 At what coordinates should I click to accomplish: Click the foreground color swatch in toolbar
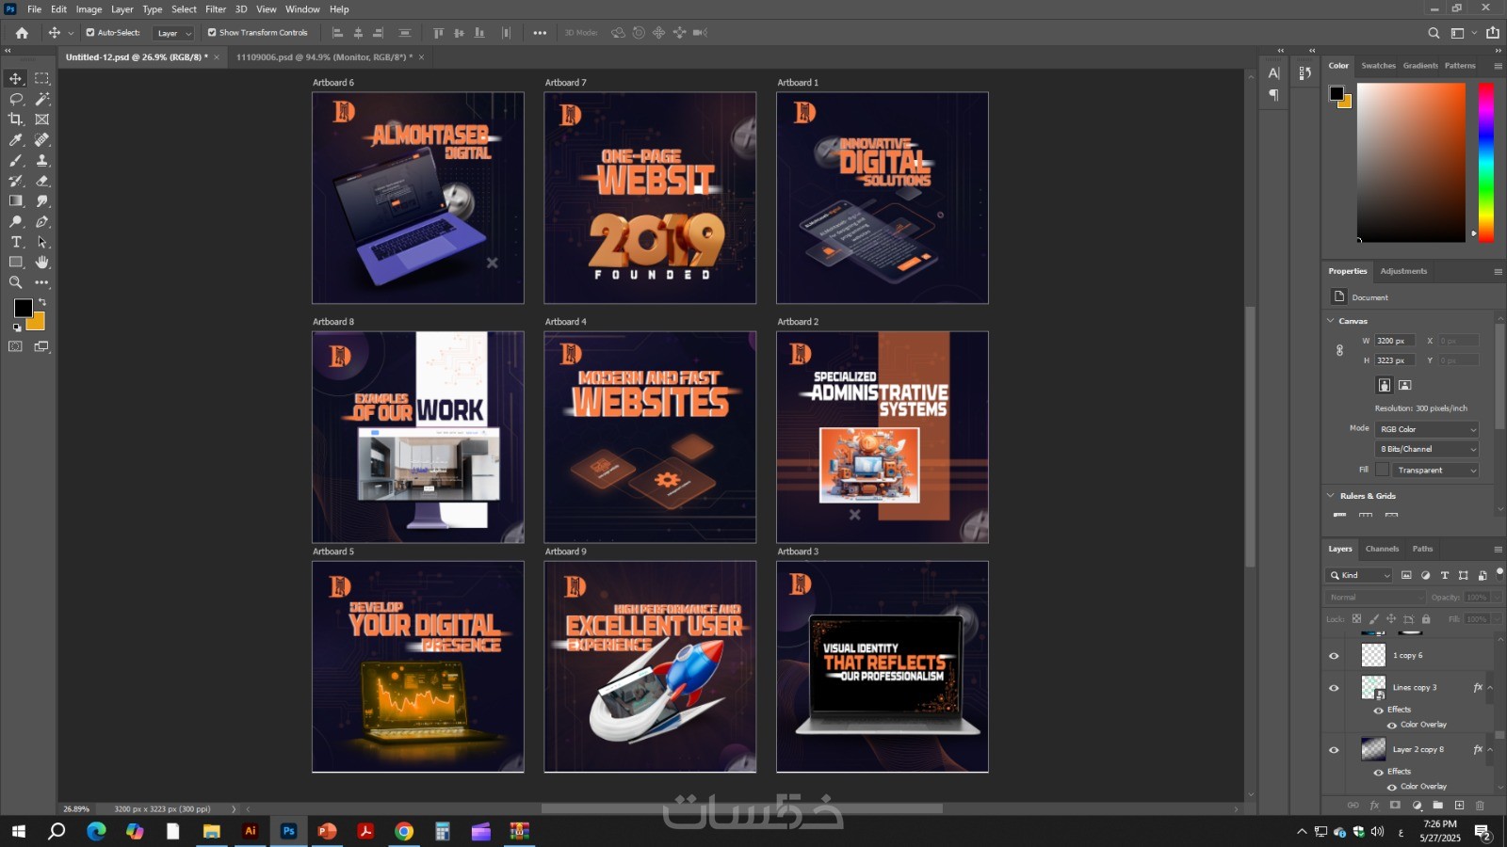pos(23,308)
